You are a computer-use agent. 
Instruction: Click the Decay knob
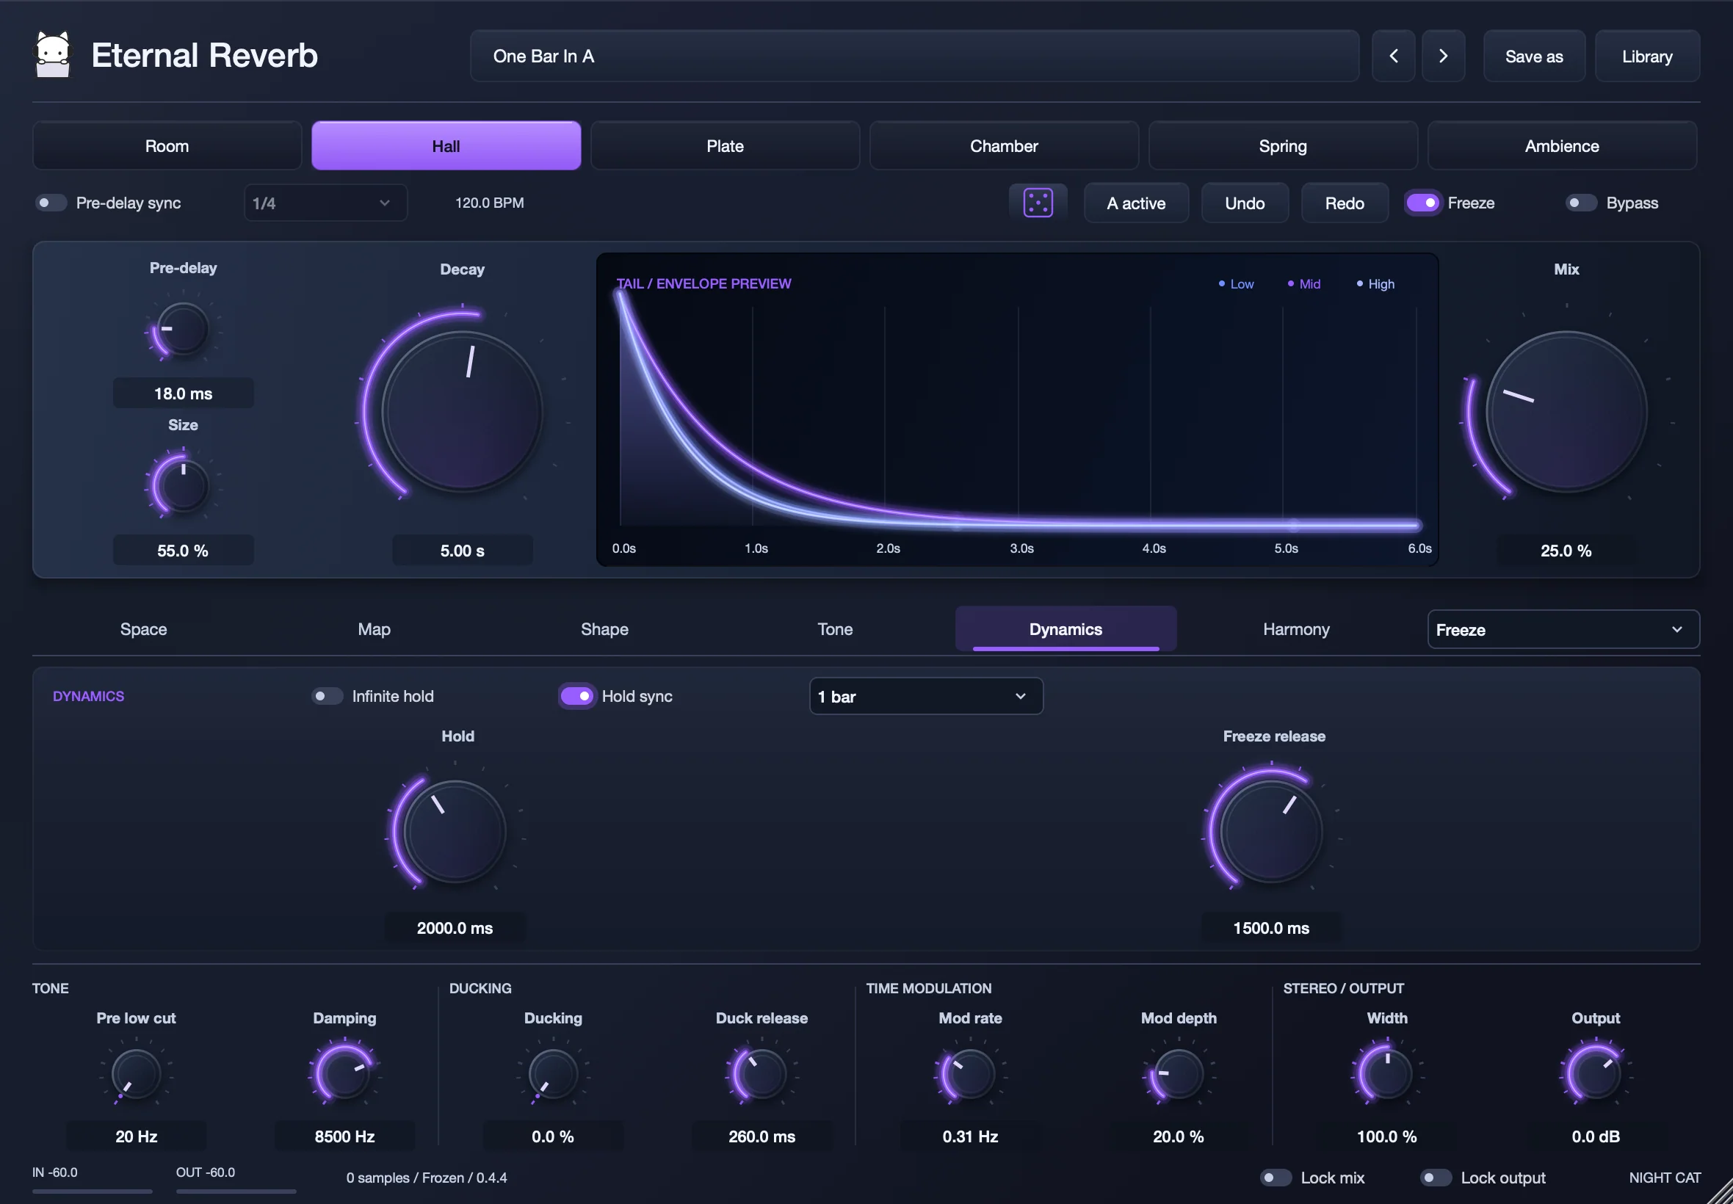462,412
